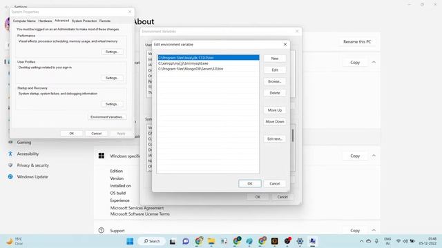The height and width of the screenshot is (248, 442).
Task: Click Privacy & security shield icon
Action: (10, 165)
